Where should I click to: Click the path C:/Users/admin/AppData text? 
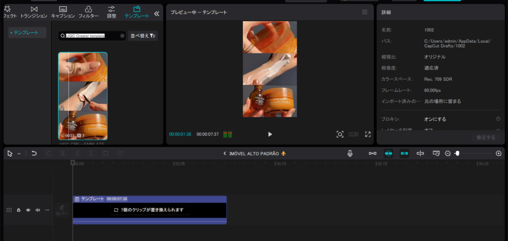(457, 44)
